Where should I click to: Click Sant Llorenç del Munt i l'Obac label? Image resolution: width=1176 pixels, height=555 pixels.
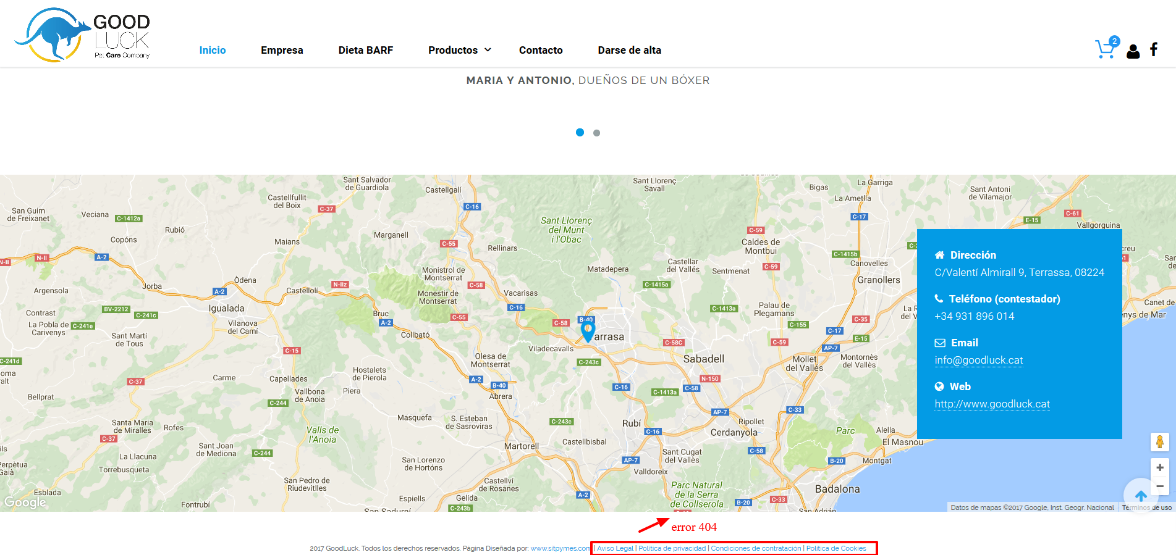(566, 230)
